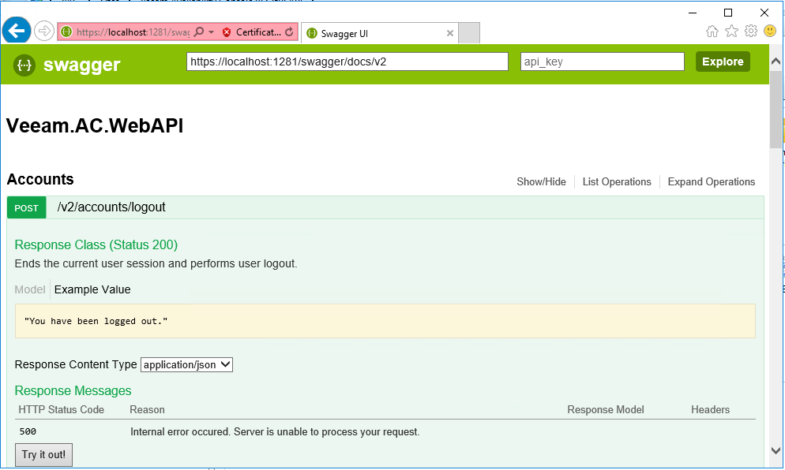Close the browser window
This screenshot has height=470, width=785.
[764, 13]
